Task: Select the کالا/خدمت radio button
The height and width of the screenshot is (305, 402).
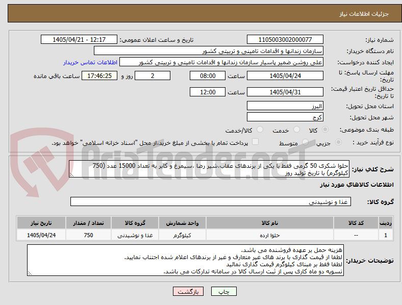Action: pos(260,130)
